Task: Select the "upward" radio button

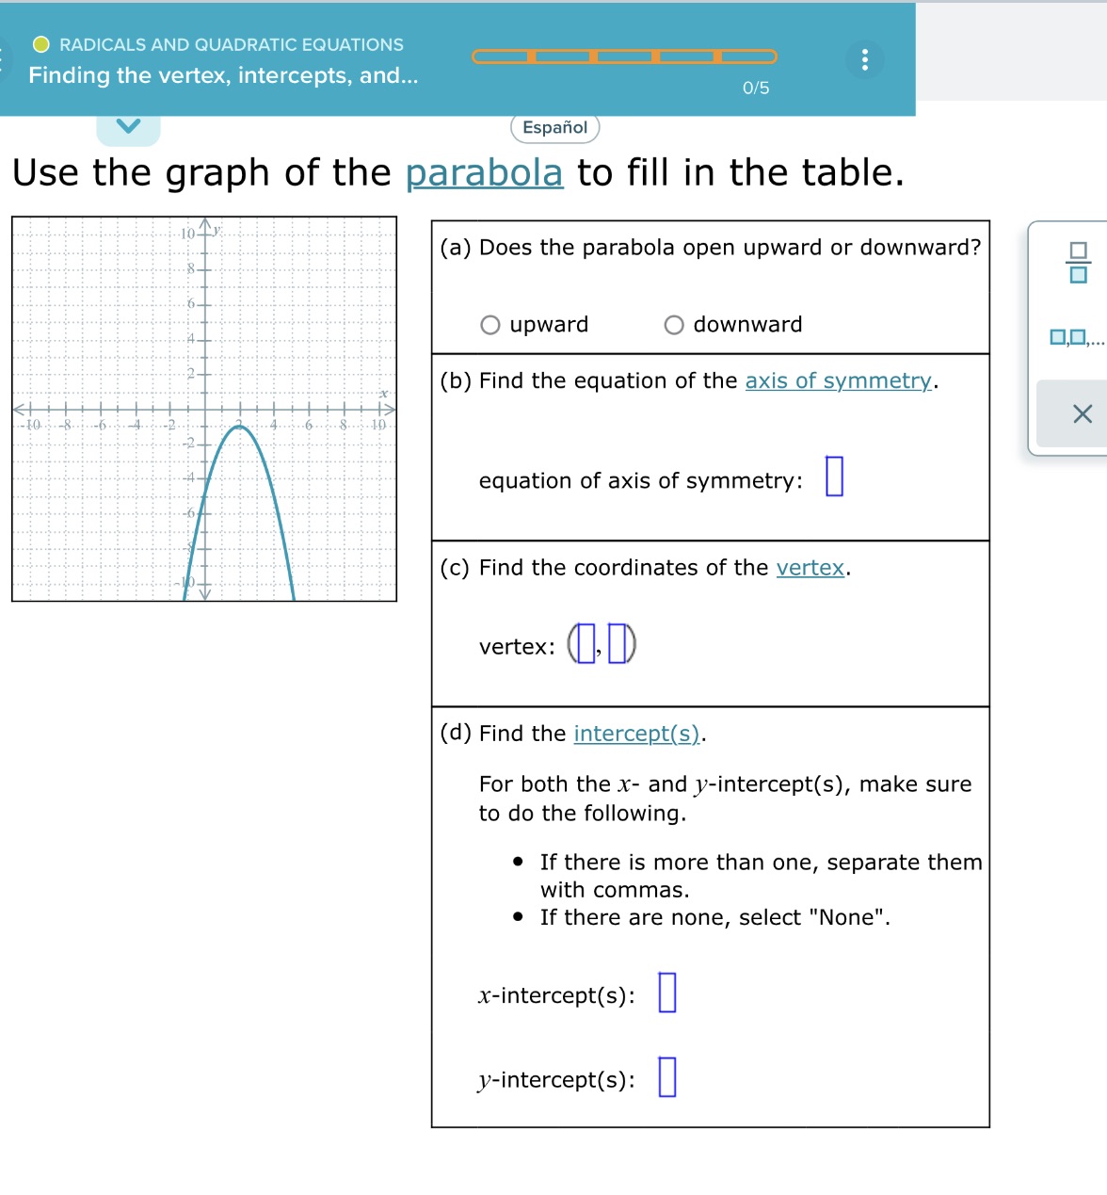Action: [490, 324]
